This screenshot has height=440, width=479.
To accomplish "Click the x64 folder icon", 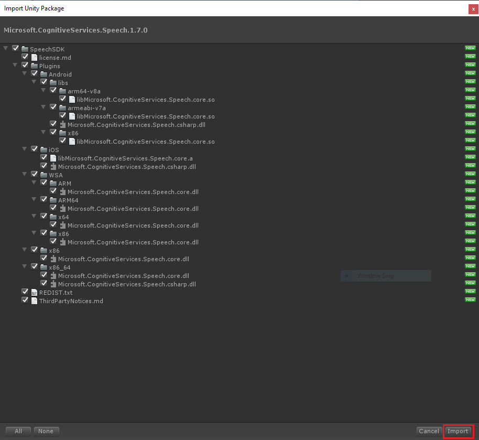I will click(53, 217).
